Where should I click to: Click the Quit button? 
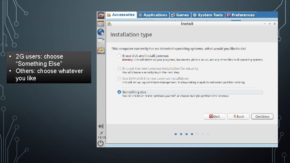tap(215, 117)
